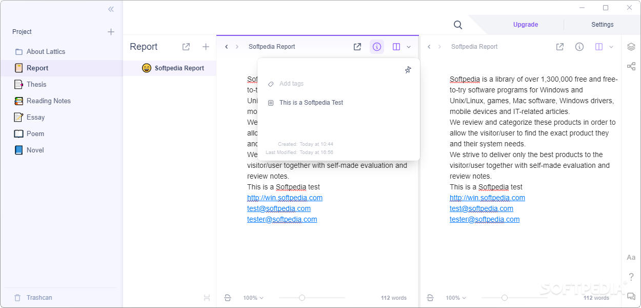The image size is (641, 308).
Task: Click the Reading Notes books icon
Action: coord(18,101)
